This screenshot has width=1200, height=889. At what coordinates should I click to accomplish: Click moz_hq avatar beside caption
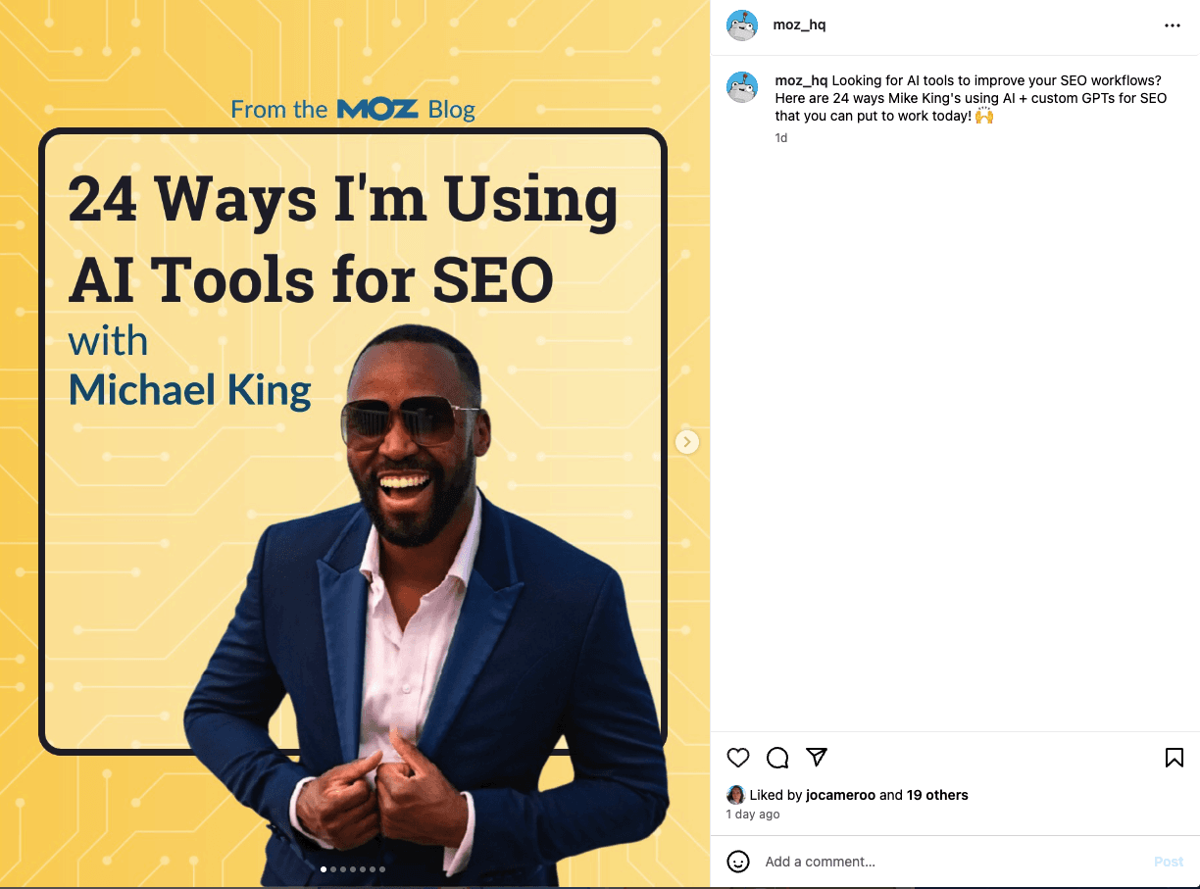click(x=742, y=87)
